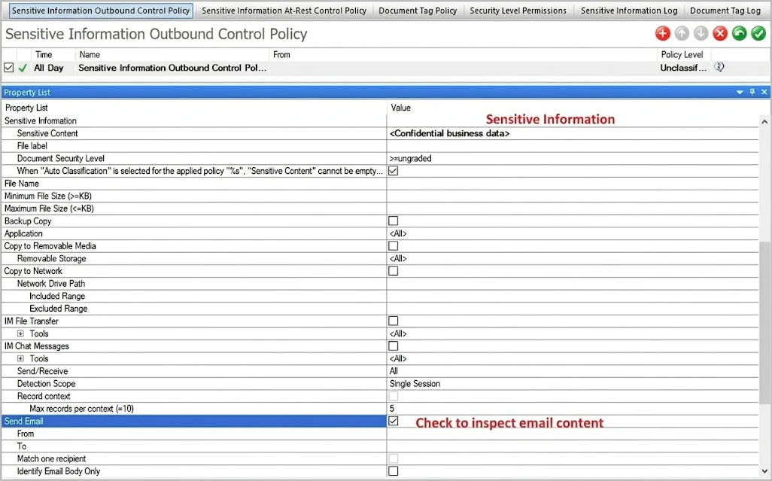The image size is (772, 481).
Task: Click the From column header
Action: click(x=463, y=55)
